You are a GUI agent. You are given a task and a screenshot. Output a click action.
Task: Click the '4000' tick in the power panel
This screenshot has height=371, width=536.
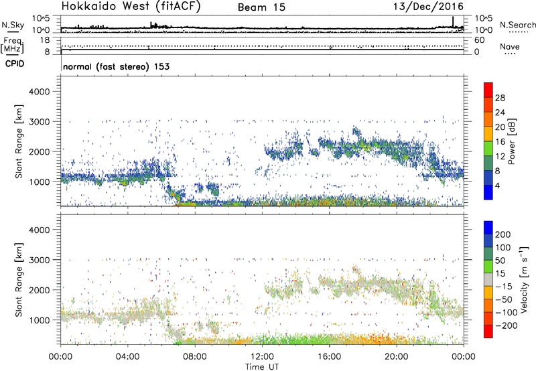coord(40,92)
